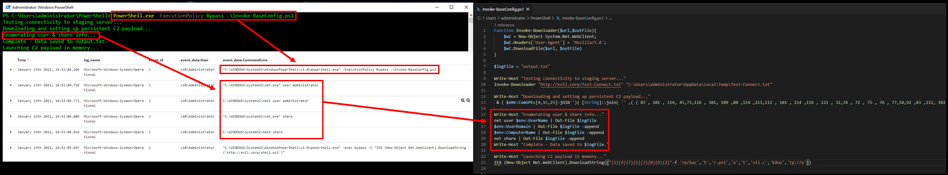Click the 'Complete - Data saved to output.txt.' console line
Screen dimensions: 948x175
(55, 42)
